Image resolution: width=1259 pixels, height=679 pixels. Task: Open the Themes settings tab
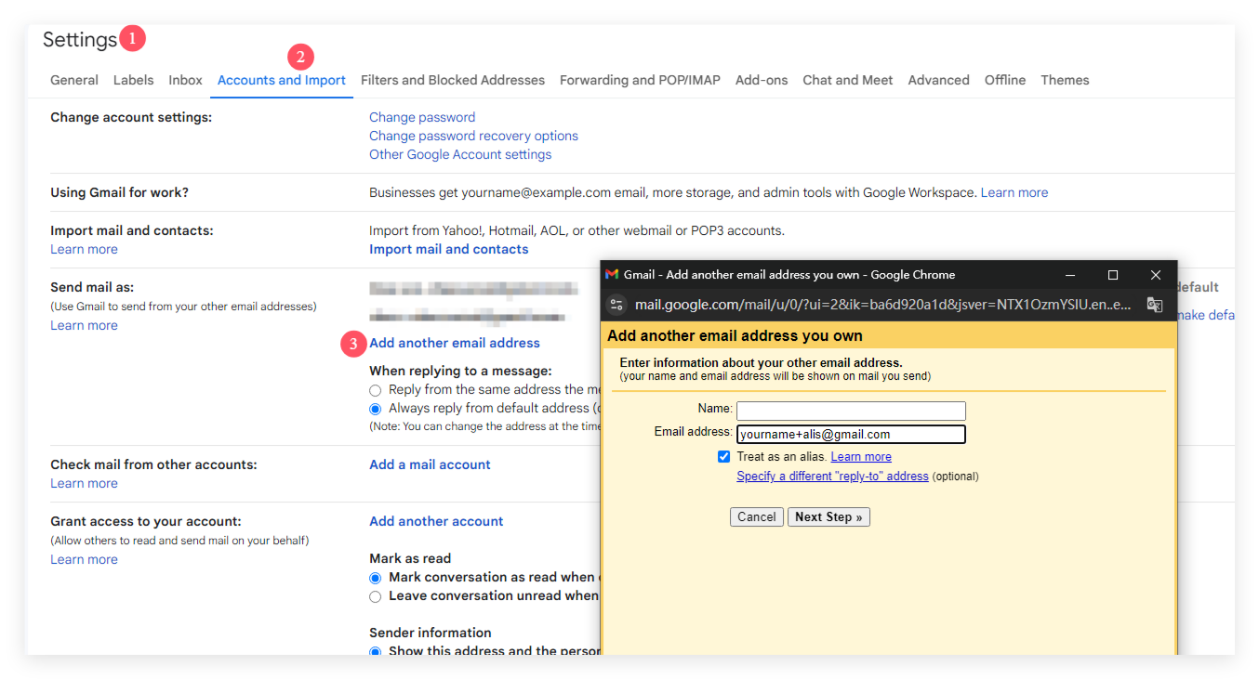pyautogui.click(x=1065, y=80)
